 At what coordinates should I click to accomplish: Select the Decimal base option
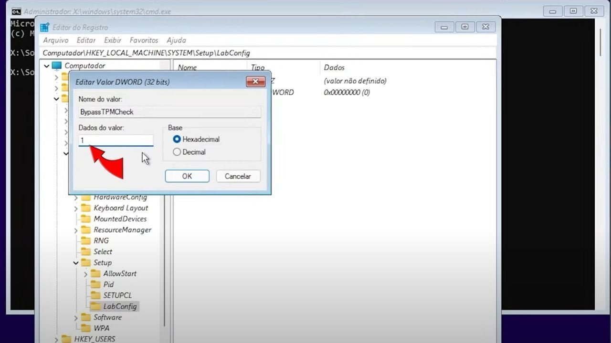pos(177,151)
